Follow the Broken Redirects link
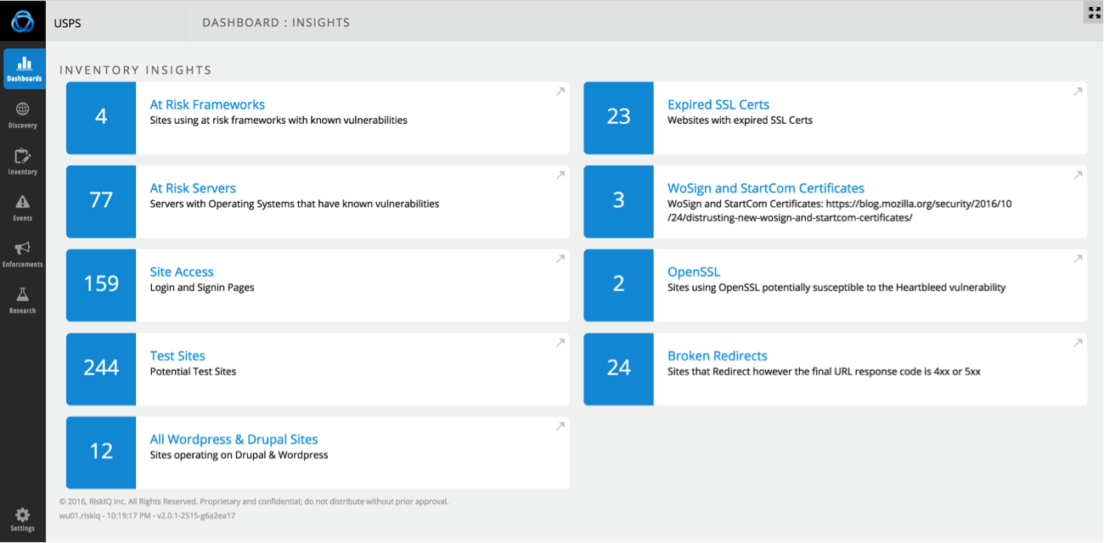This screenshot has height=543, width=1104. coord(718,355)
